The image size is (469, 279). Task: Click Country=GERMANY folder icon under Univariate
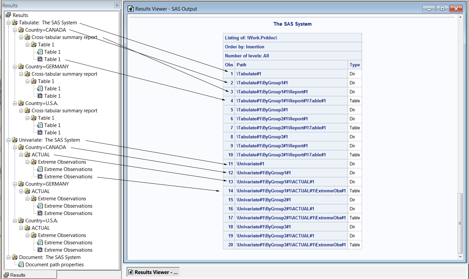tap(21, 184)
